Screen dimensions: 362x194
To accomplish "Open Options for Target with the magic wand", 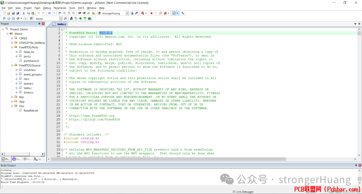I will [x=66, y=18].
